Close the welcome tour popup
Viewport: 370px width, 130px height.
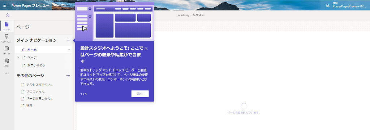click(146, 48)
